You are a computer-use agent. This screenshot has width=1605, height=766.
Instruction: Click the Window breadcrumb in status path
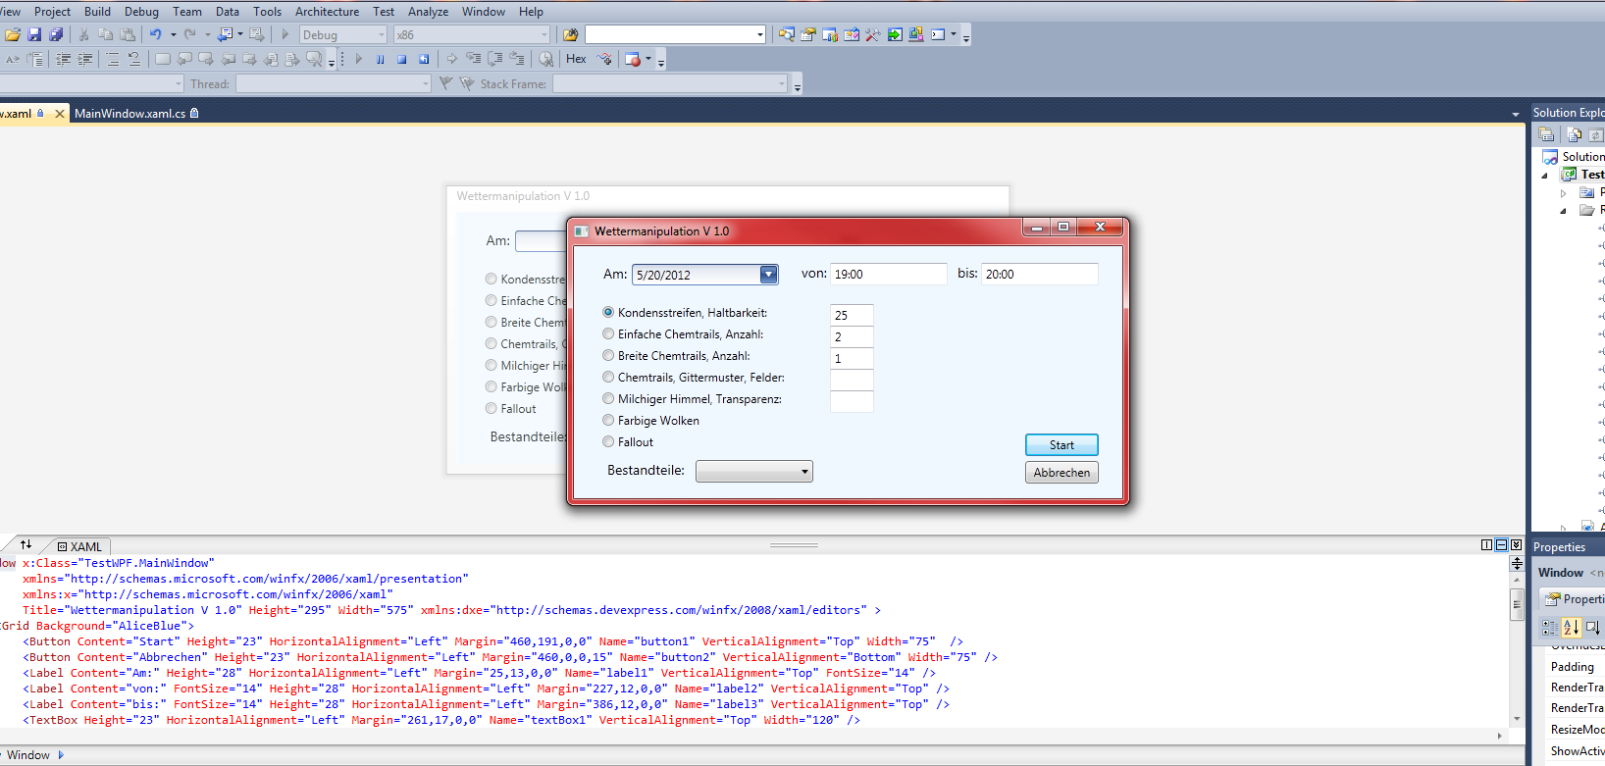click(28, 755)
